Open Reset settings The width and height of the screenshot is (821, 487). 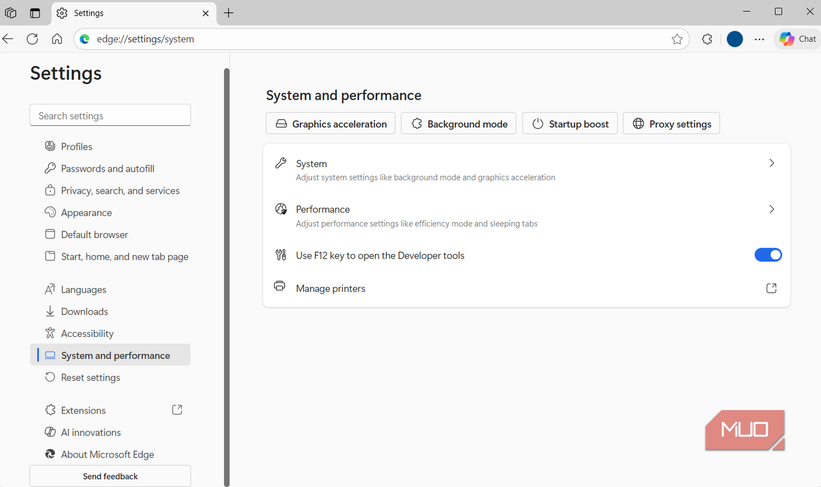(110, 377)
